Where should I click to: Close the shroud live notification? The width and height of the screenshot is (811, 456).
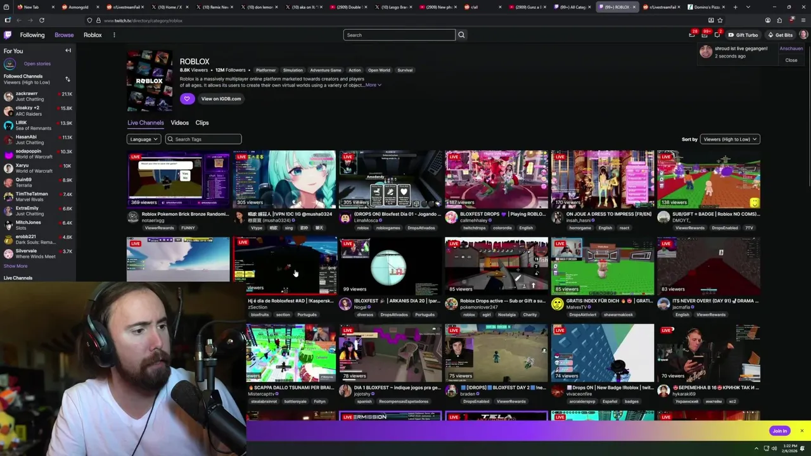click(x=791, y=60)
